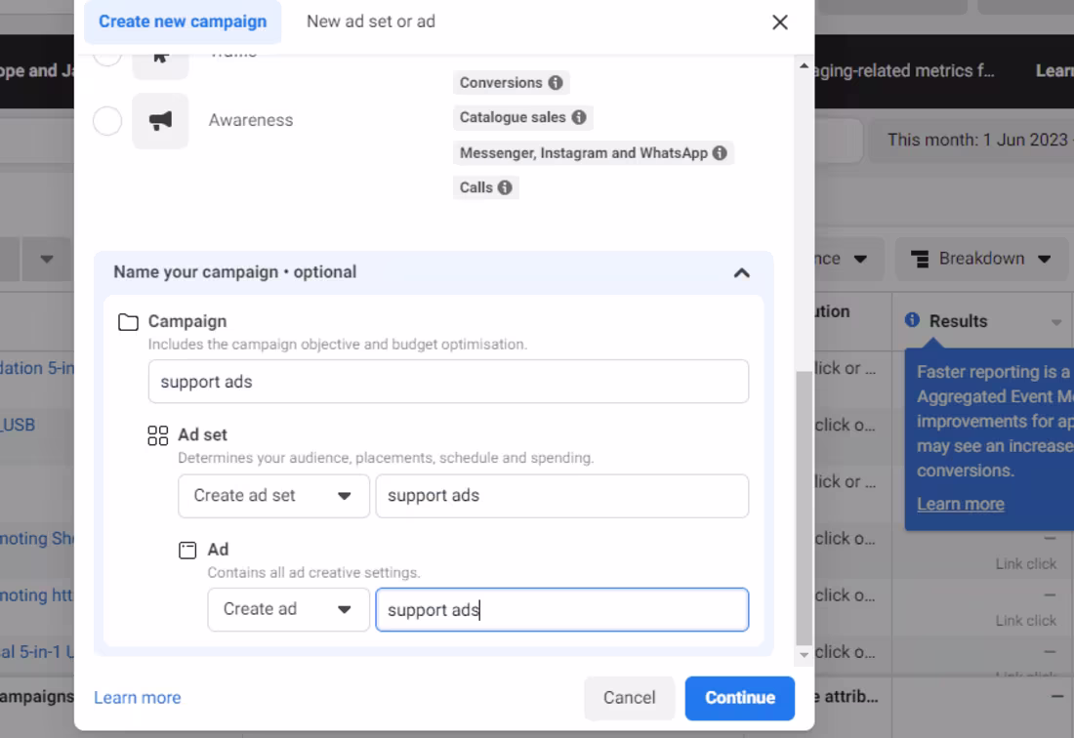Click the Campaign folder icon
The image size is (1074, 738).
[x=130, y=320]
